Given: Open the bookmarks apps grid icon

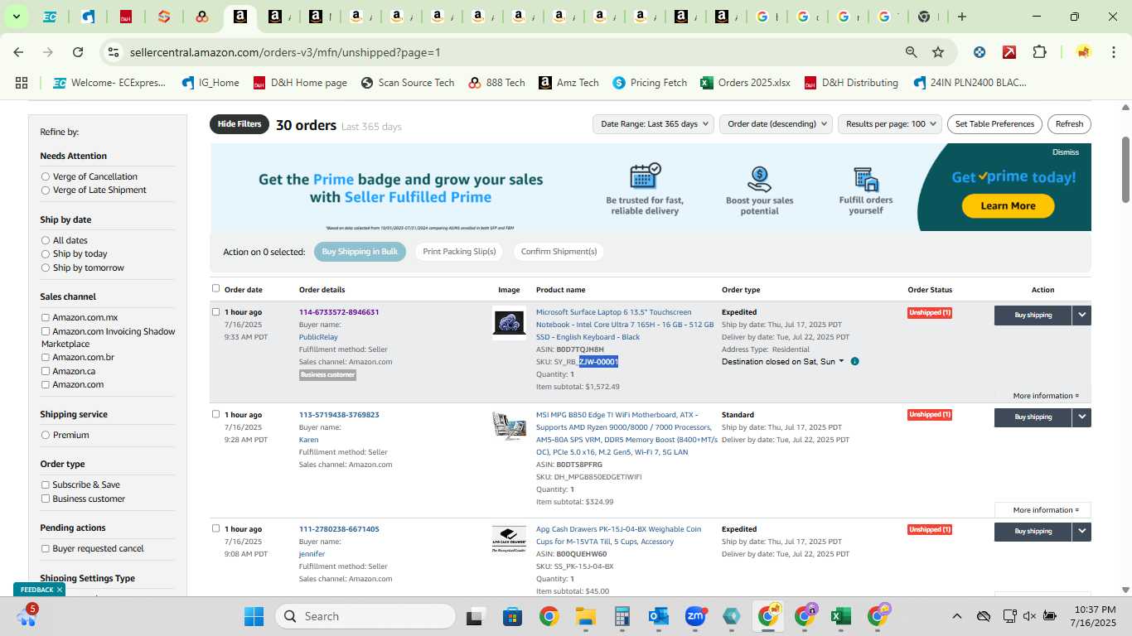Looking at the screenshot, I should pos(22,83).
